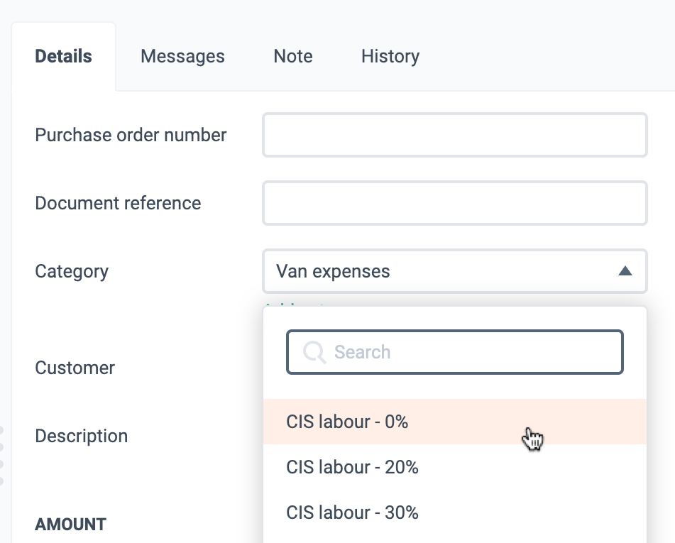Click the Purchase order number label
Screen dimensions: 675x543
(x=131, y=135)
